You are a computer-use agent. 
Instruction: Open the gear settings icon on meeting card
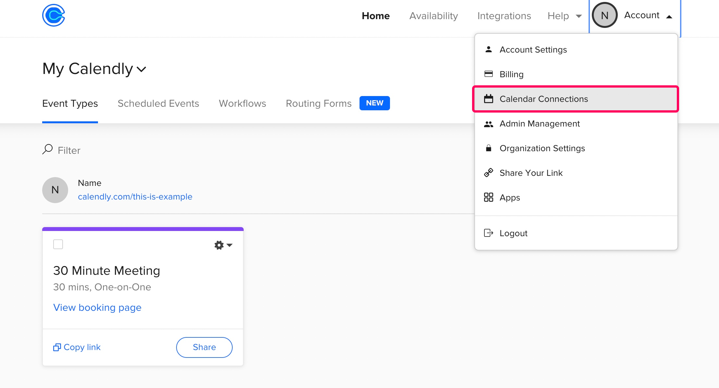219,245
